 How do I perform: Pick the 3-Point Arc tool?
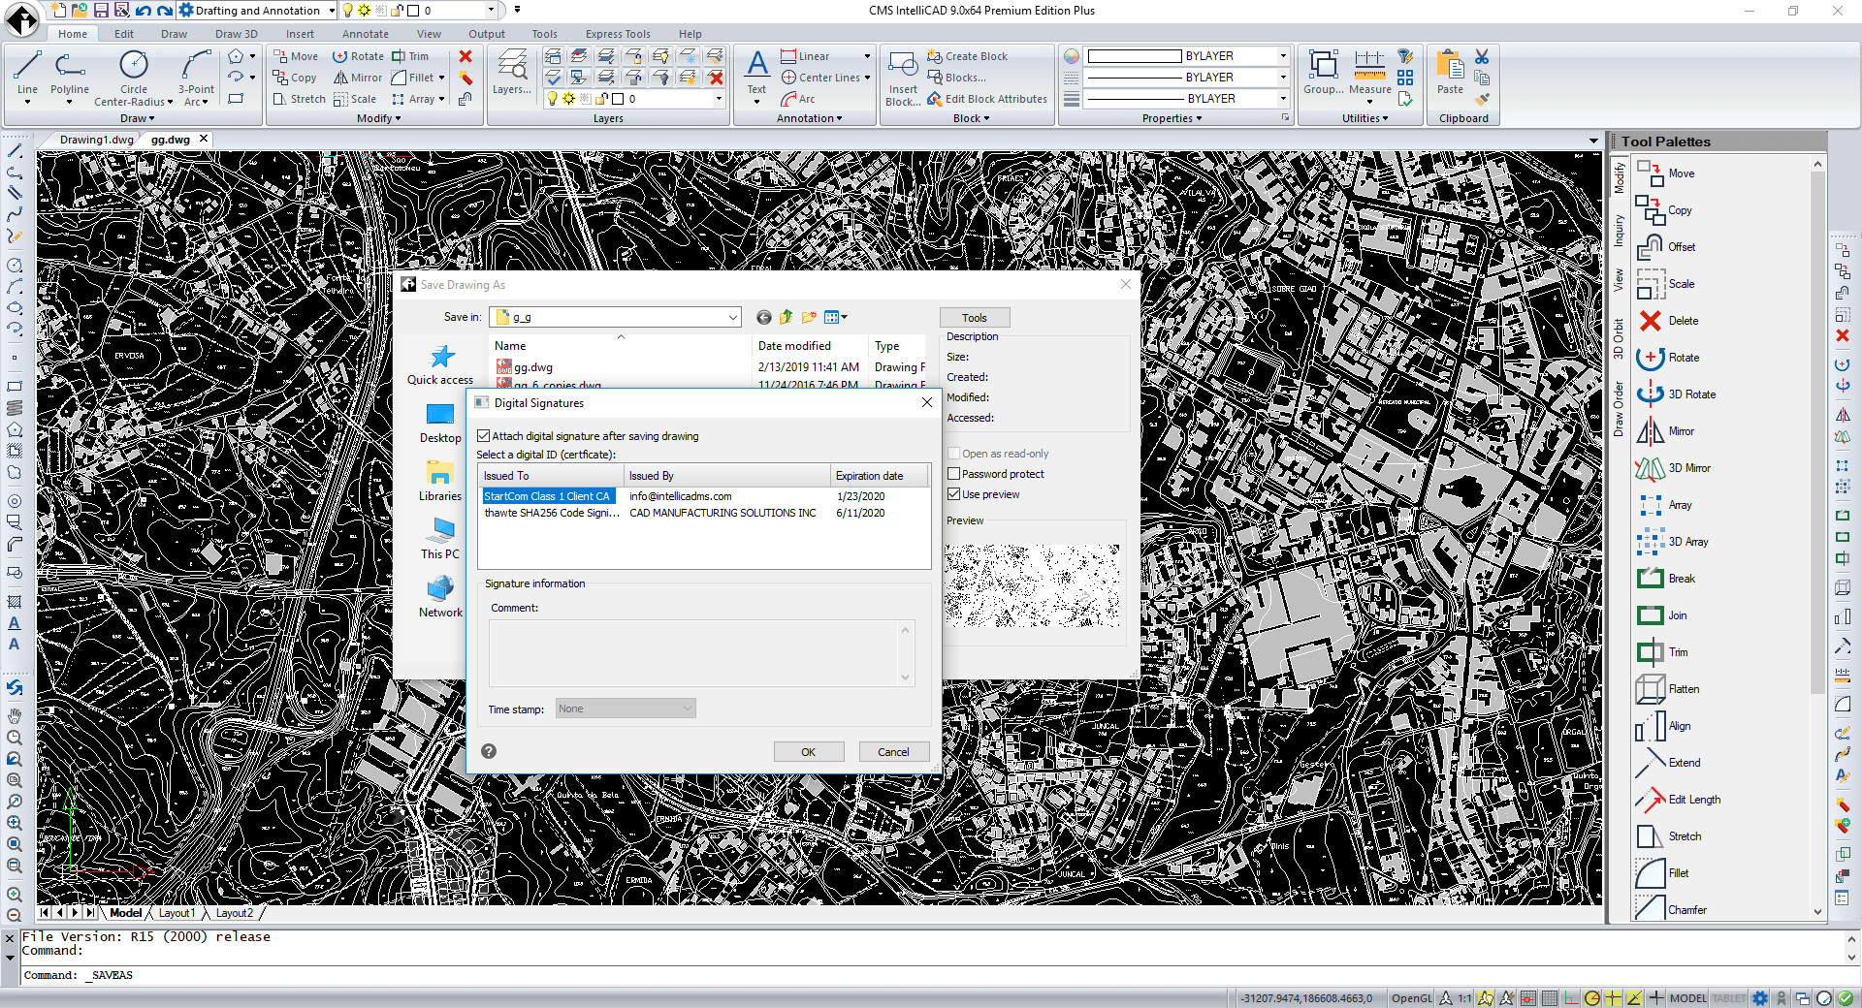point(196,76)
